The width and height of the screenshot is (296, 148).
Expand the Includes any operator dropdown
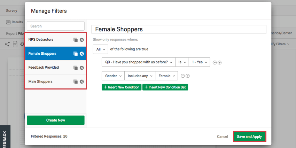point(140,76)
